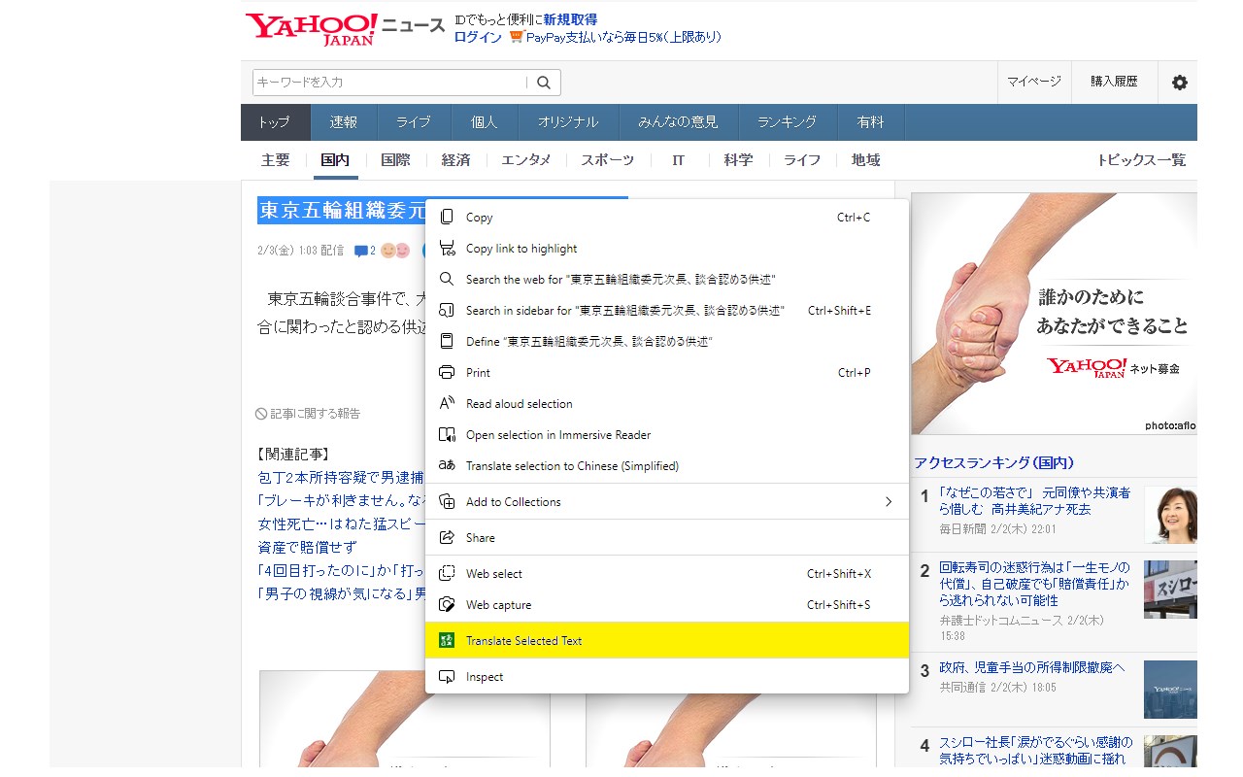Select the 科学 category
This screenshot has height=777, width=1243.
(738, 160)
